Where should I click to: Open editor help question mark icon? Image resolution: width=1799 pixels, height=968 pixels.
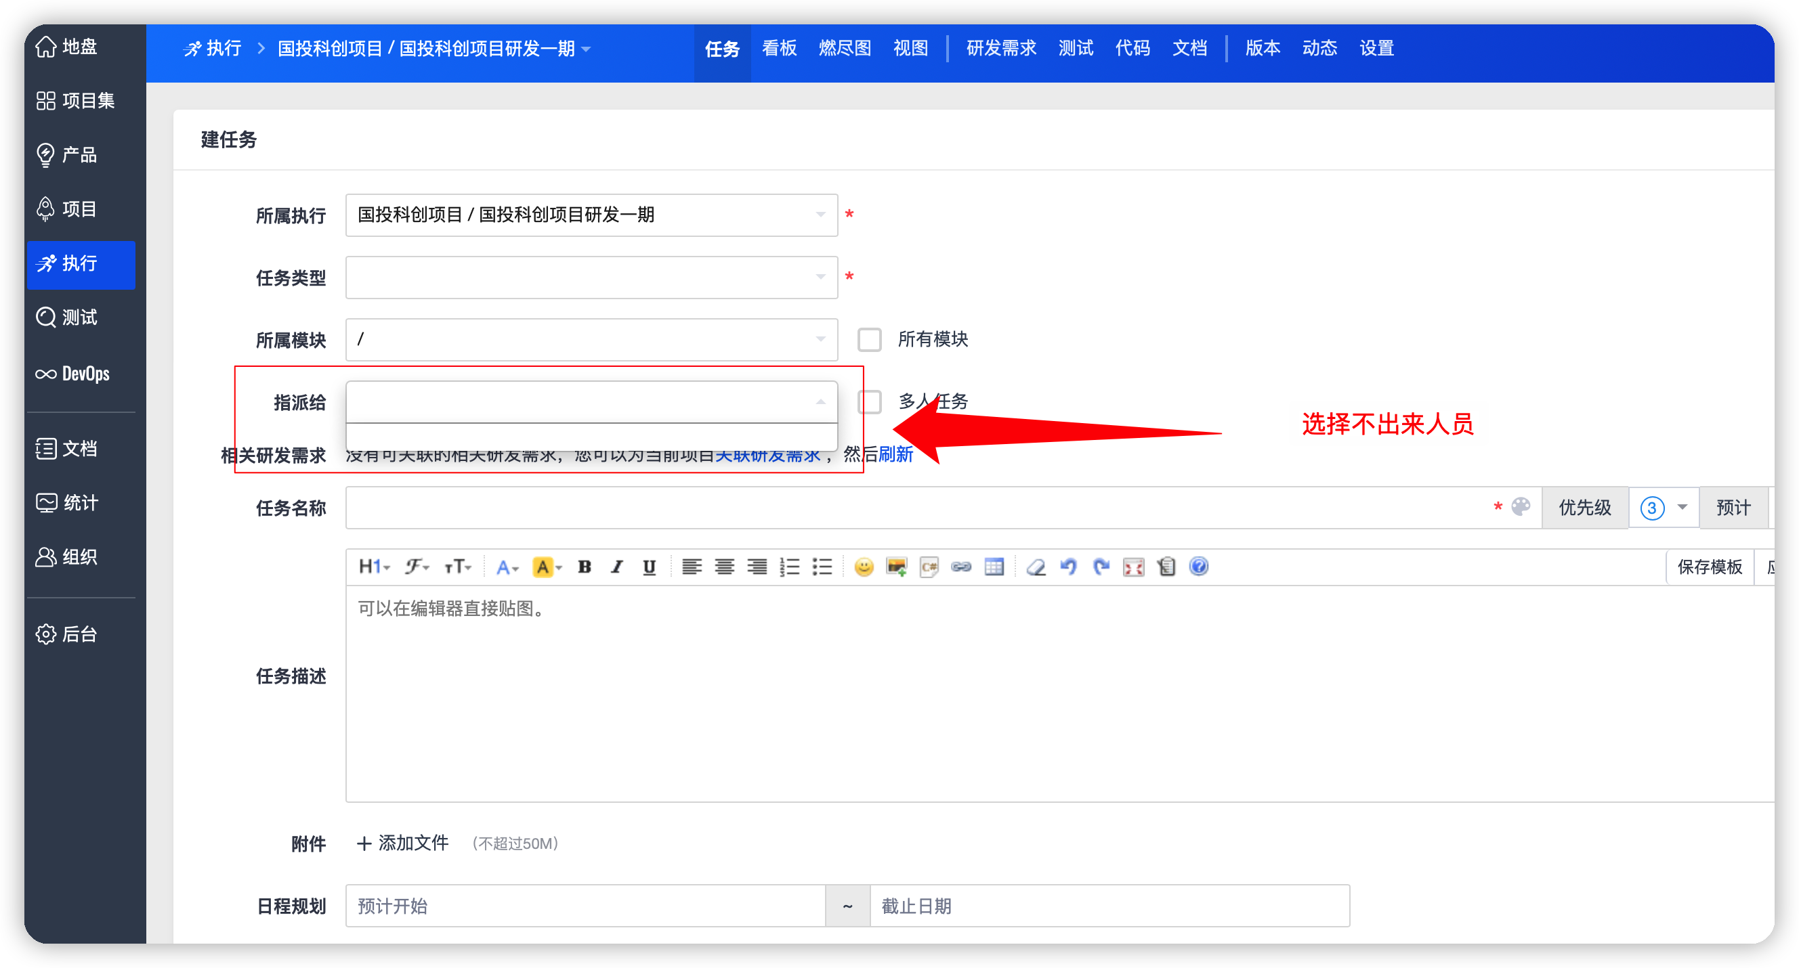pos(1198,566)
